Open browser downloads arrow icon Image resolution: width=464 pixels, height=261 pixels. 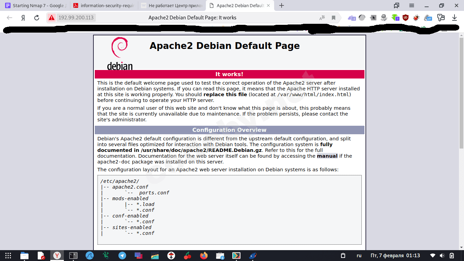pyautogui.click(x=454, y=18)
